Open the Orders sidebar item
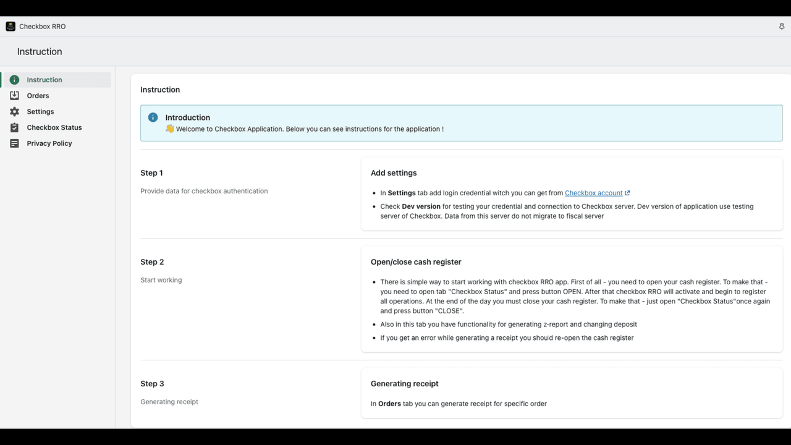 [x=56, y=96]
